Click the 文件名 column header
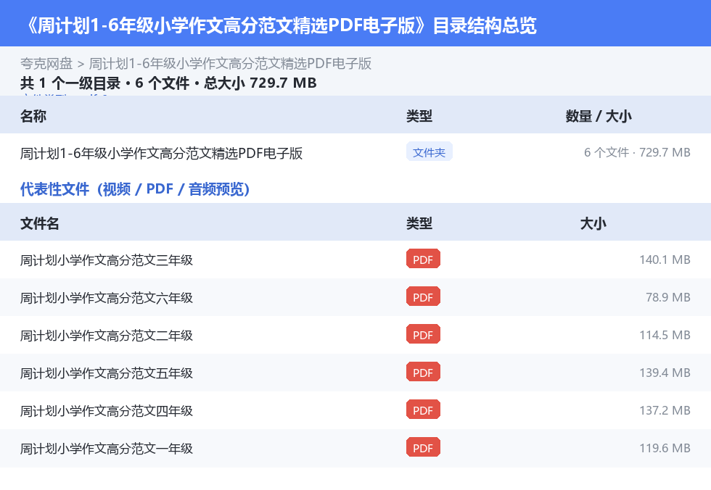This screenshot has width=711, height=490. (39, 223)
